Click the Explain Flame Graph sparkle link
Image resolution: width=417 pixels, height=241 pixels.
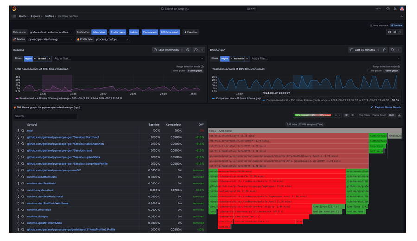(385, 108)
